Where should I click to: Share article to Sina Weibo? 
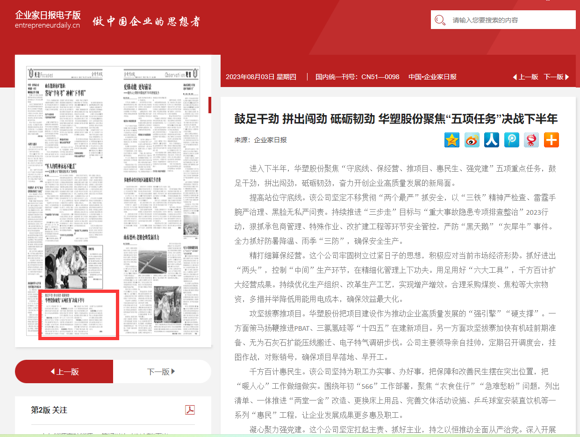472,140
